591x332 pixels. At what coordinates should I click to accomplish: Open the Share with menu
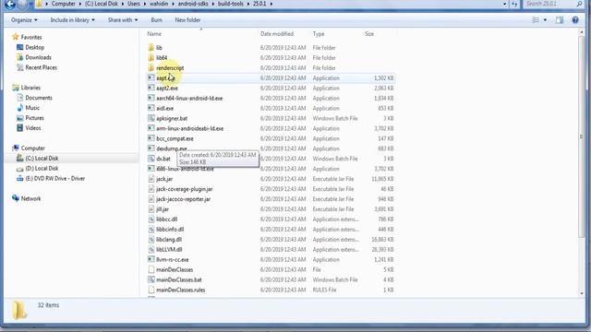[x=123, y=20]
